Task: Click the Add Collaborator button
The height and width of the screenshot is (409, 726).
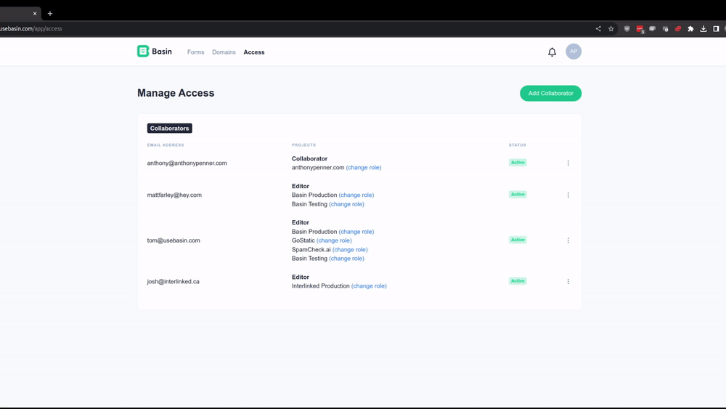Action: [550, 93]
